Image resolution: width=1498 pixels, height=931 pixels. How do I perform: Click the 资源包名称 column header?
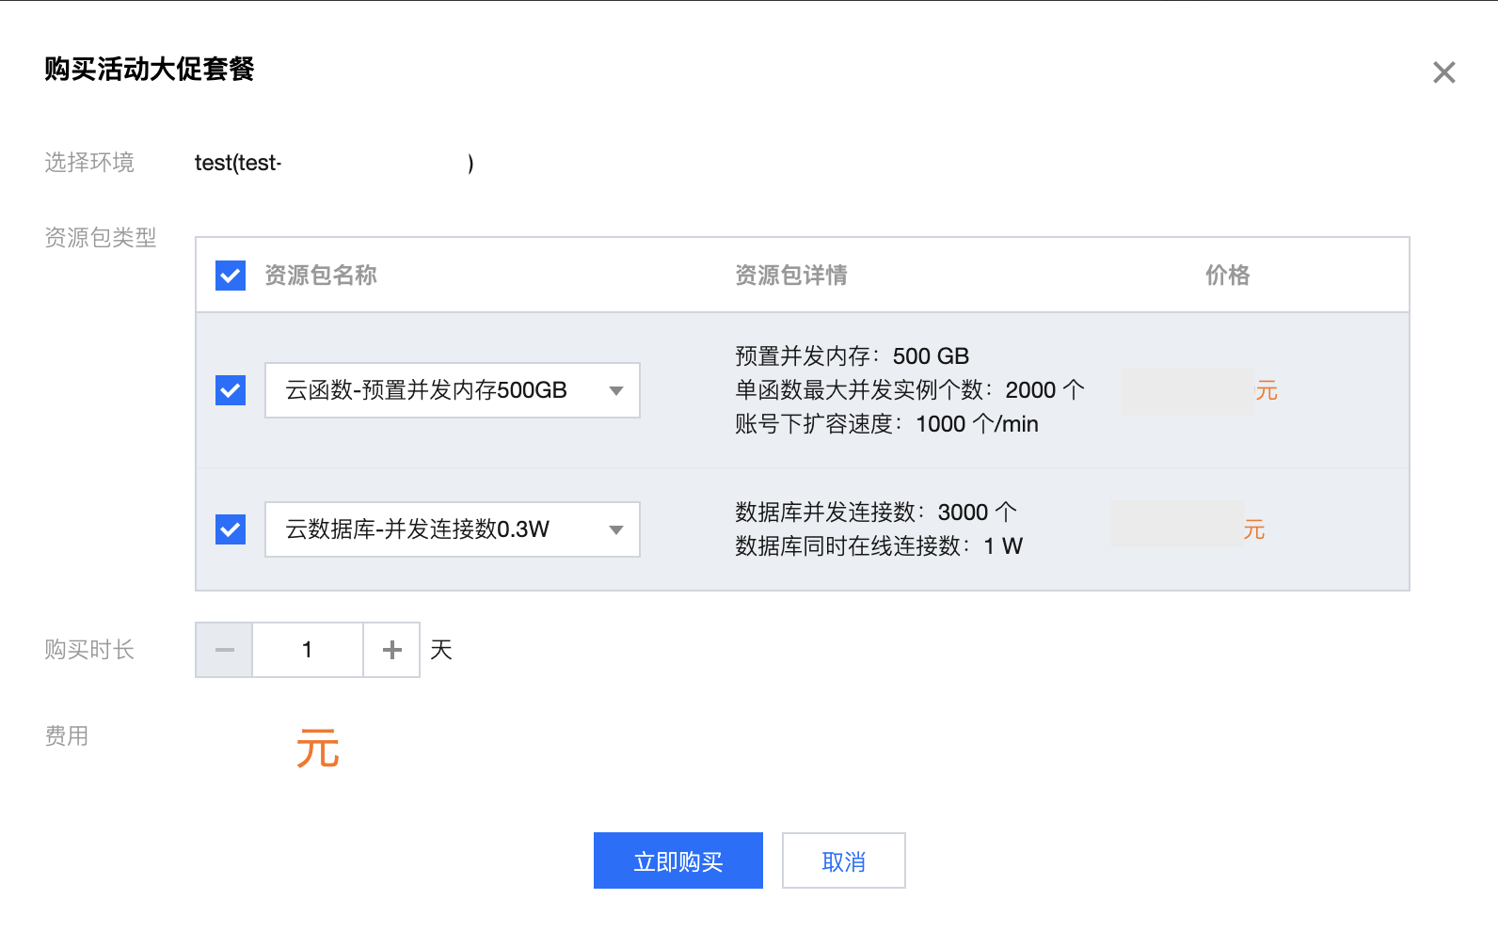click(320, 276)
